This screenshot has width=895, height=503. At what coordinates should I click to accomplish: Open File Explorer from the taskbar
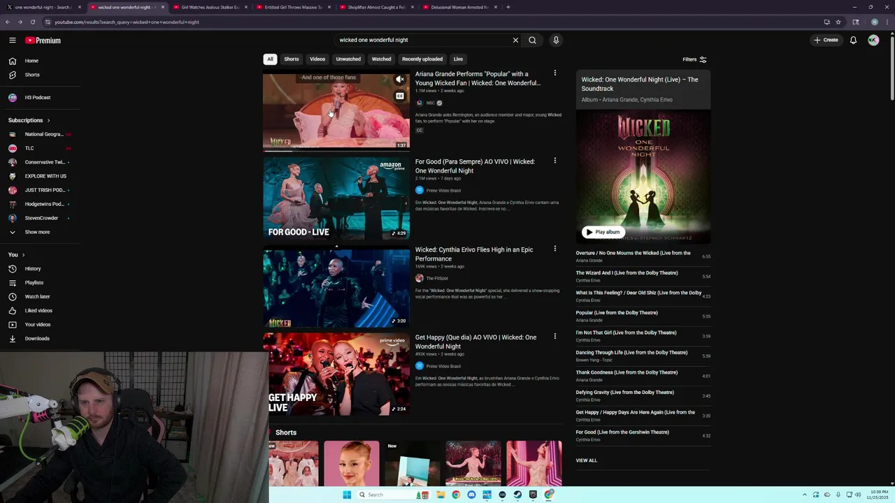(441, 495)
